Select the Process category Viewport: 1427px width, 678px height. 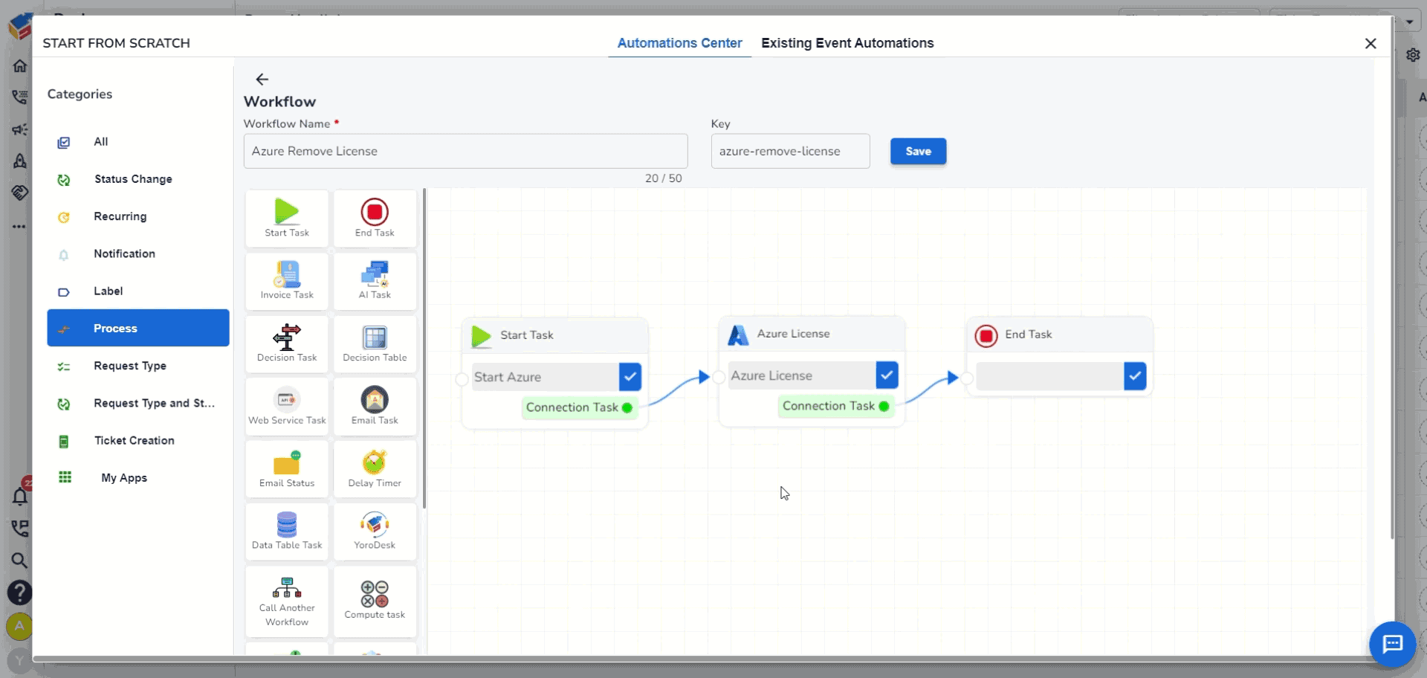pyautogui.click(x=138, y=328)
